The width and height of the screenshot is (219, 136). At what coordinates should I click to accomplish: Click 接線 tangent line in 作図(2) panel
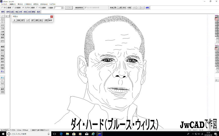[19, 20]
